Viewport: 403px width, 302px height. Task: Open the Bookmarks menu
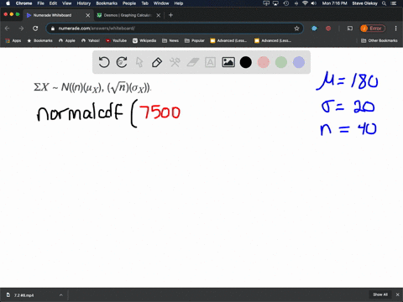107,3
